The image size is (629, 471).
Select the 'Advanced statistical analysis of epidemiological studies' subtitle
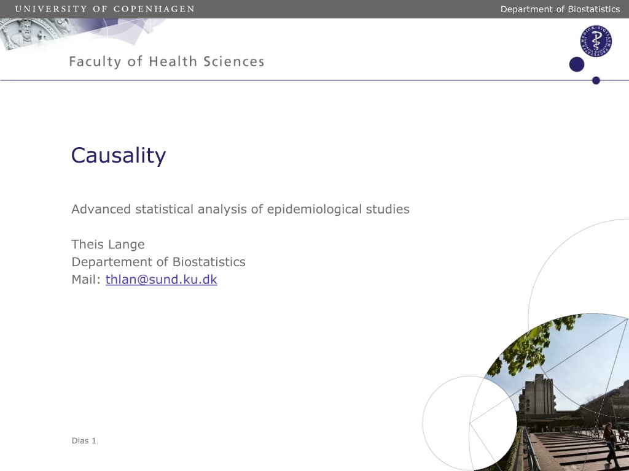pyautogui.click(x=240, y=209)
